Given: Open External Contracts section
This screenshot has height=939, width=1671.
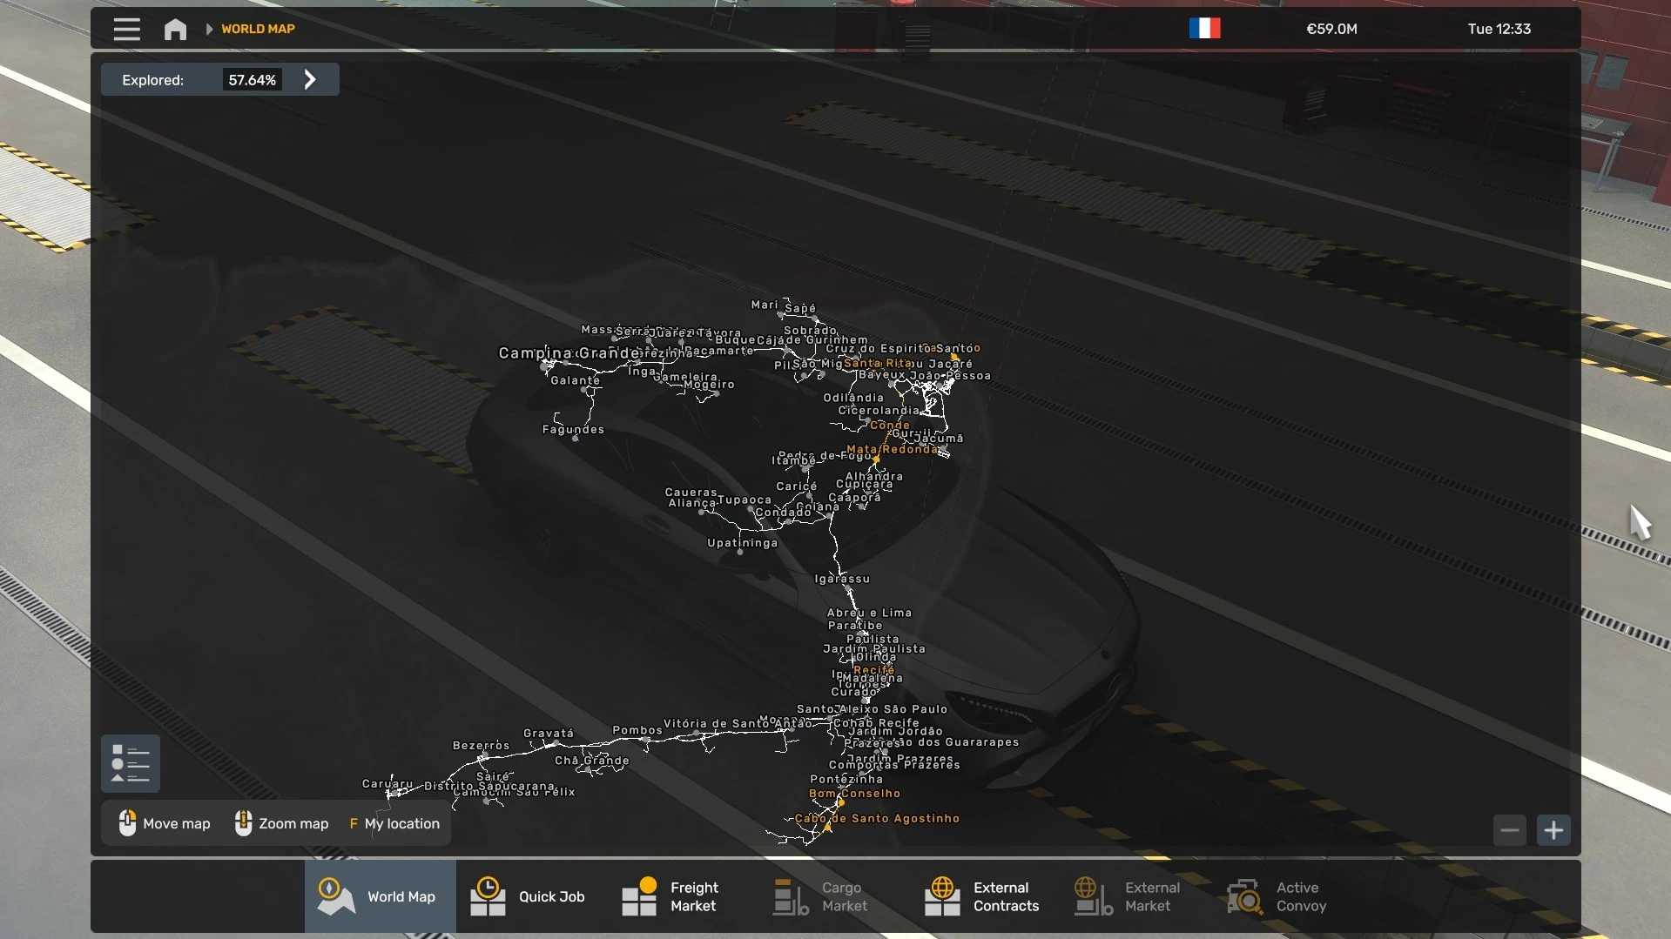Looking at the screenshot, I should coord(982,896).
